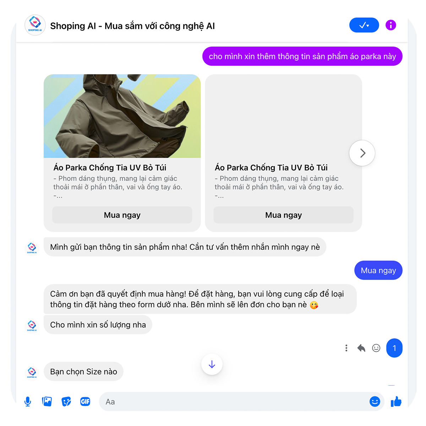Open more options three-dot menu
Viewport: 426px width, 426px height.
346,348
